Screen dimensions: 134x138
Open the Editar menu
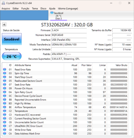16,9
